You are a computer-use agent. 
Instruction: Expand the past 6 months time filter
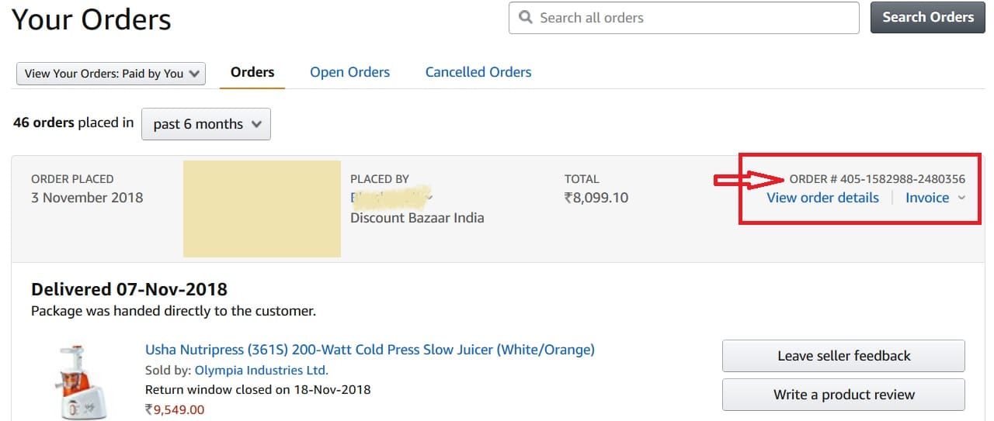206,124
